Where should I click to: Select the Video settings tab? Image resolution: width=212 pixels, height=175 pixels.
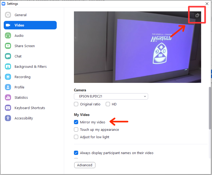click(30, 25)
